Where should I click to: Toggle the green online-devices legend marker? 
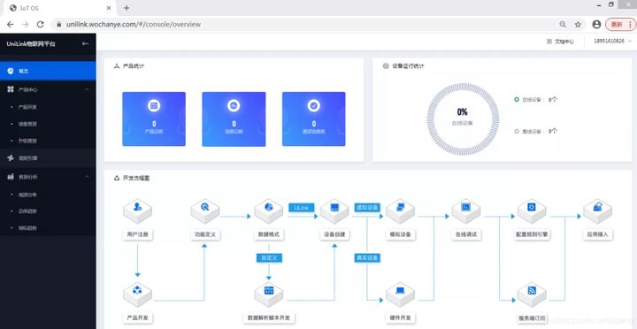tap(517, 99)
